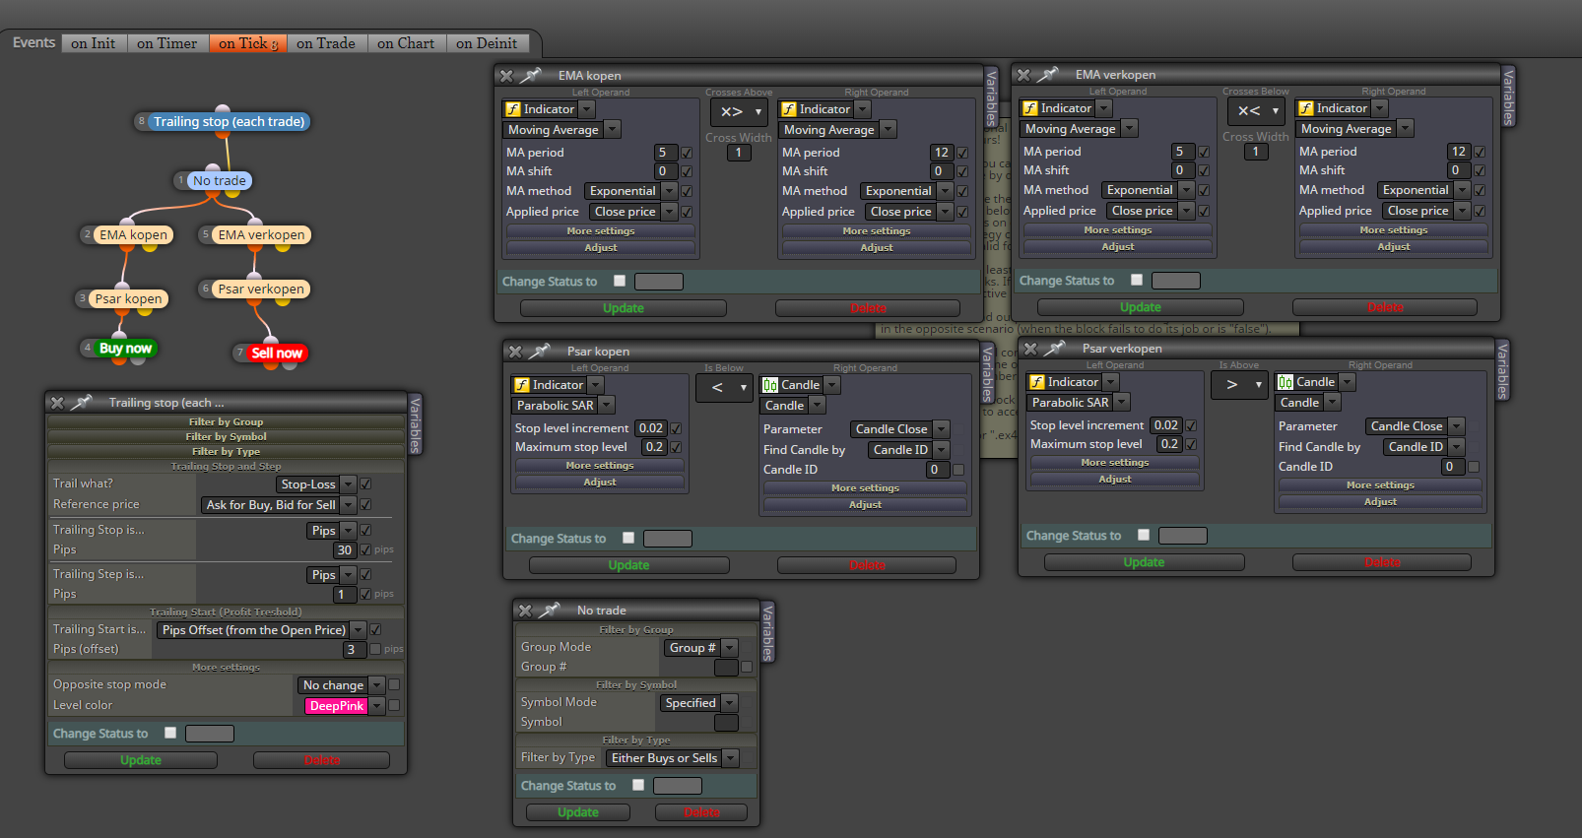
Task: Toggle the Trail what checkbox
Action: coord(365,483)
